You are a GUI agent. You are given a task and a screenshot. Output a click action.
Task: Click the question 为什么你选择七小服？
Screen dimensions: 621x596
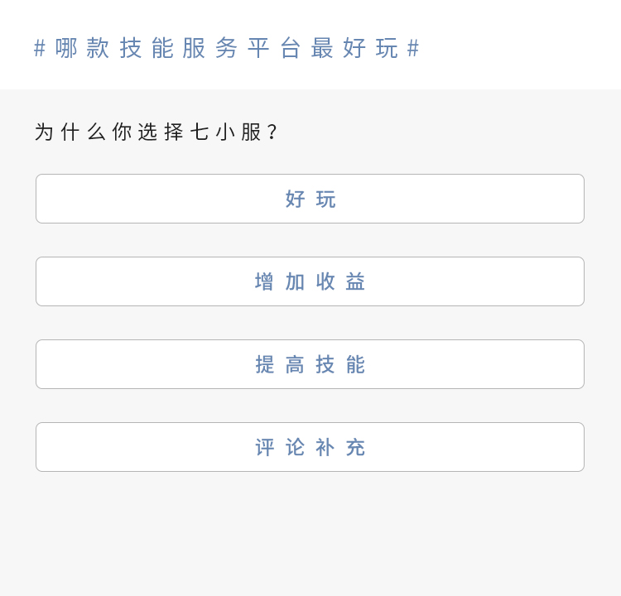pyautogui.click(x=157, y=132)
